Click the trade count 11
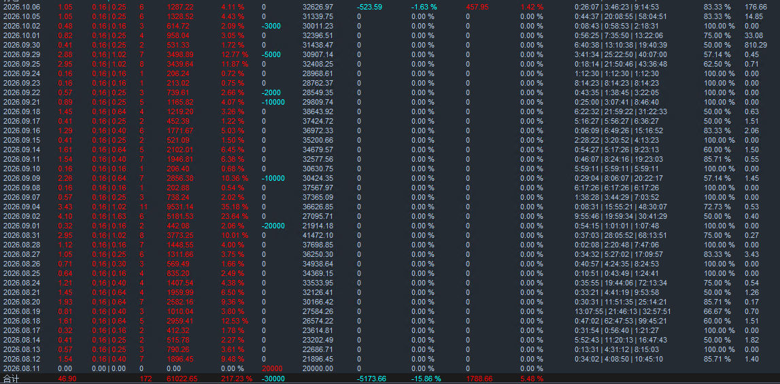 click(x=143, y=207)
